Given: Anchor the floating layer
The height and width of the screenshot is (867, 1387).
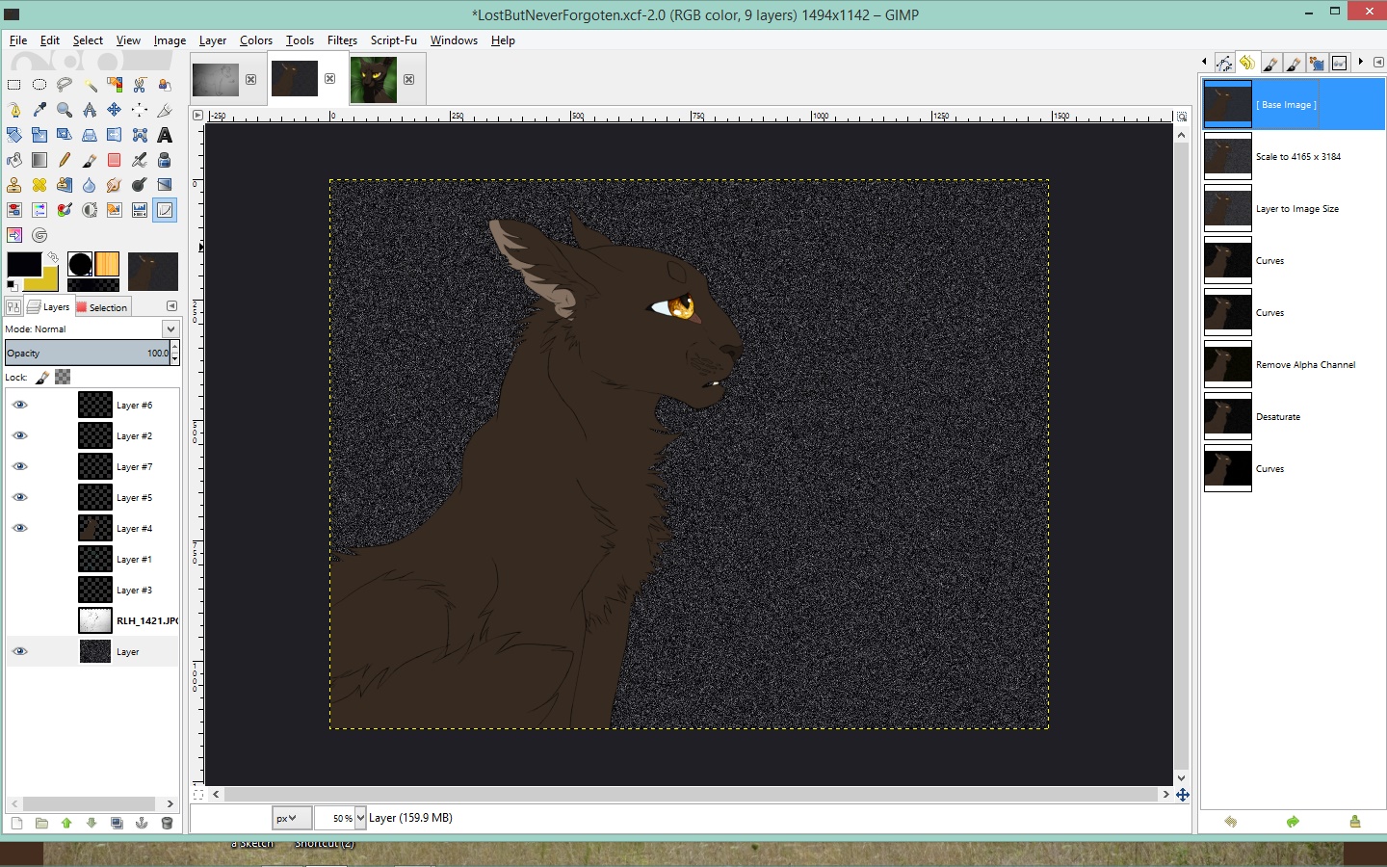Looking at the screenshot, I should click(x=142, y=823).
